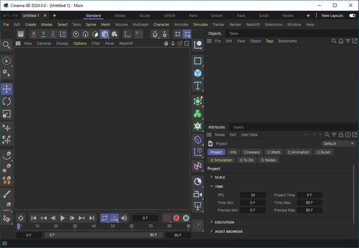Switch to the Layers tab
Viewport: 359px width, 248px height.
tap(238, 127)
